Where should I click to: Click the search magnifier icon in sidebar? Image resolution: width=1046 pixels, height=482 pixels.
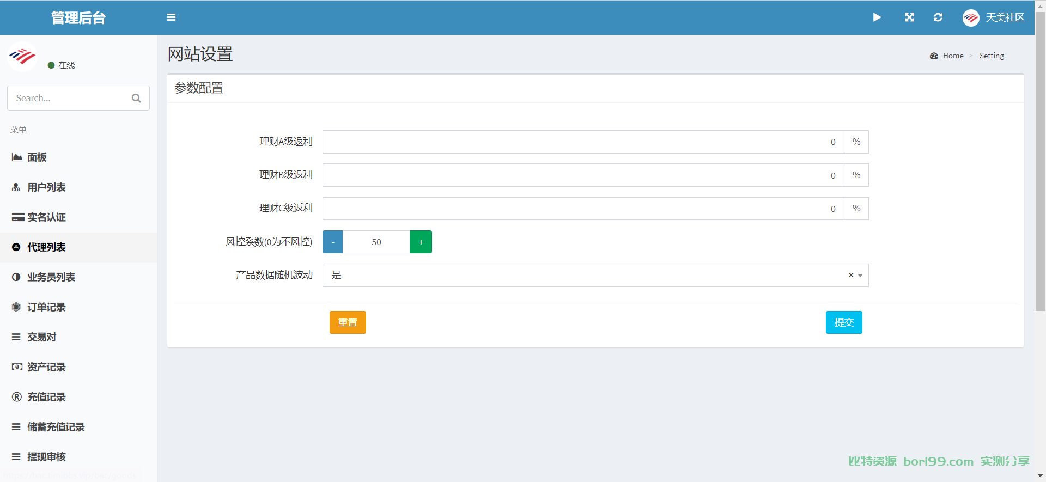[136, 98]
